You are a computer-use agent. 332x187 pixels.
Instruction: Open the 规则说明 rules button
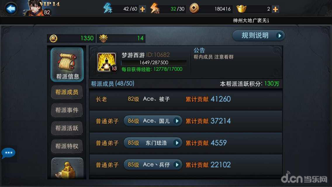(259, 36)
